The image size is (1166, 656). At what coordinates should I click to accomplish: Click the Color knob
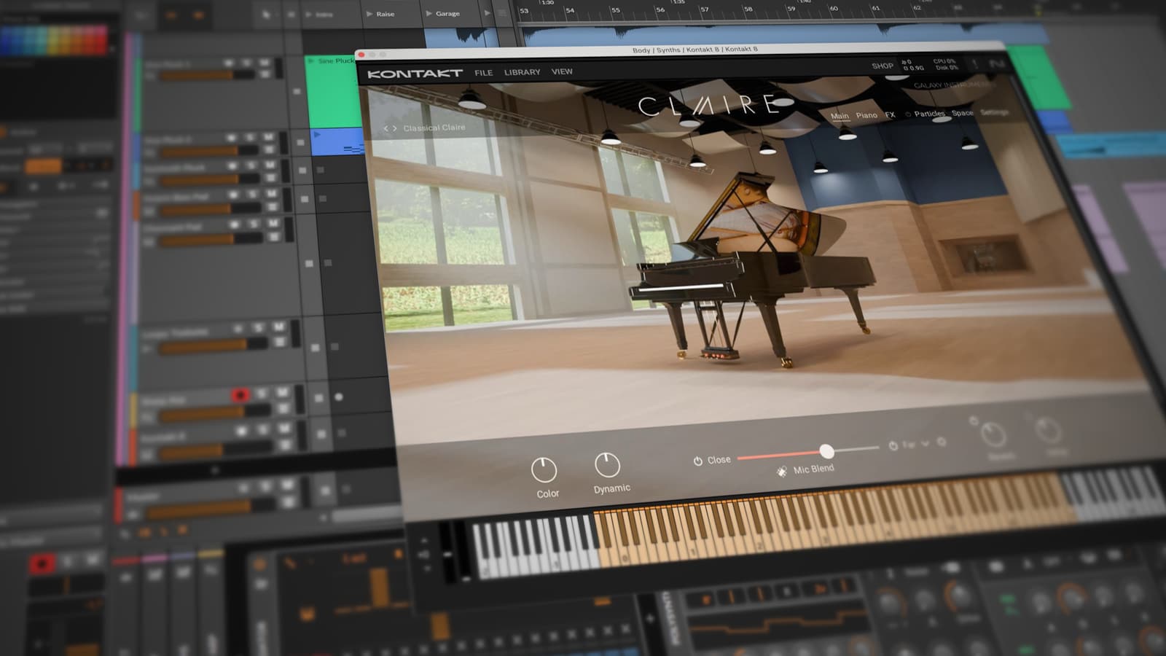(544, 470)
